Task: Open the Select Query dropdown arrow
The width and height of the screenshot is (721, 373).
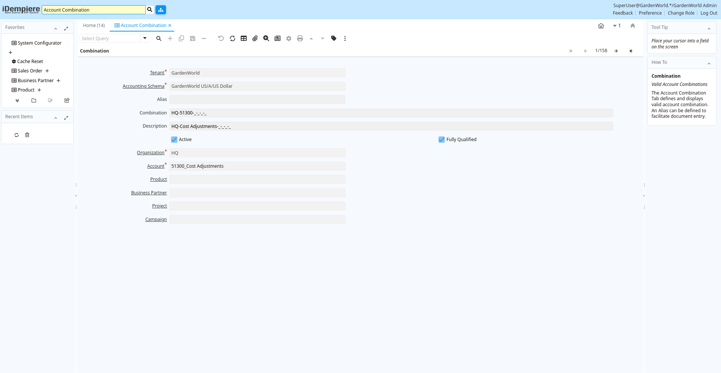Action: click(x=145, y=38)
